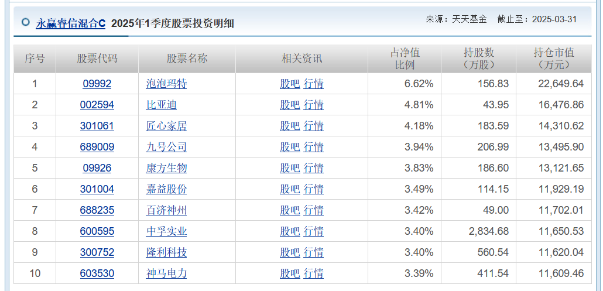
Task: Open 股吧 for 中孚实业 row
Action: click(x=290, y=231)
